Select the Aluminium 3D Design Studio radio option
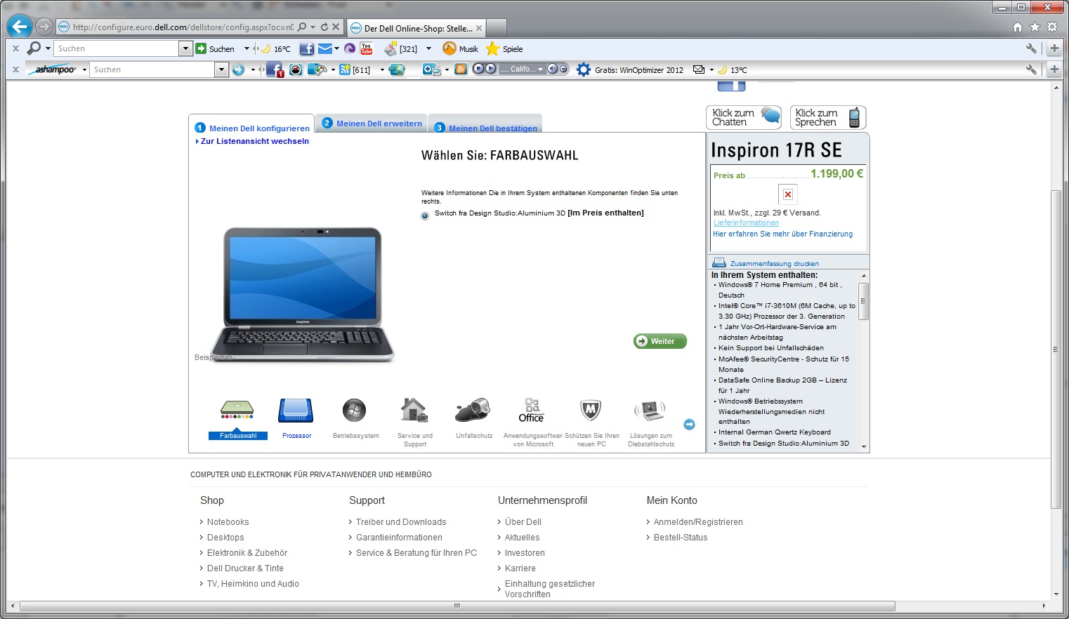The width and height of the screenshot is (1069, 619). click(425, 216)
